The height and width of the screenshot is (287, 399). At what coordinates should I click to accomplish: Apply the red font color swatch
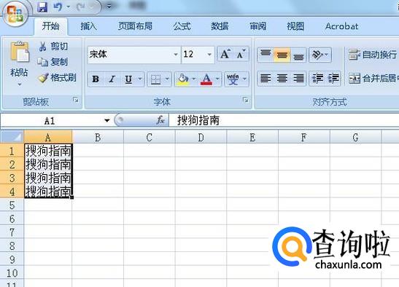[206, 79]
